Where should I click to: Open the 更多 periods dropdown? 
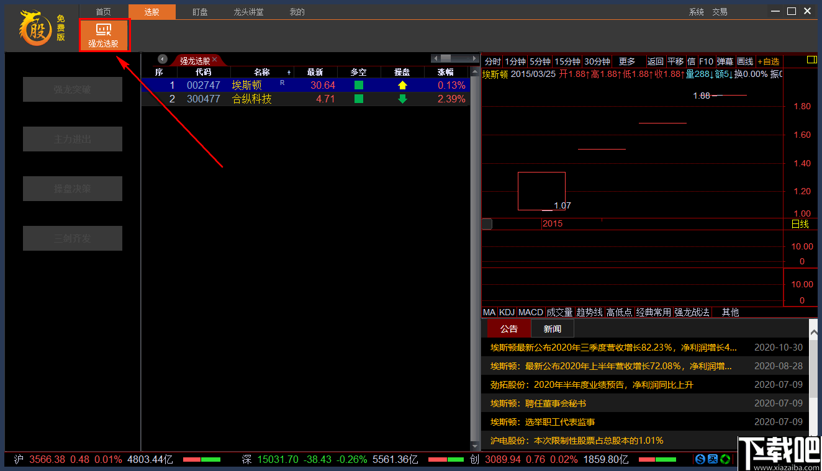tap(628, 61)
